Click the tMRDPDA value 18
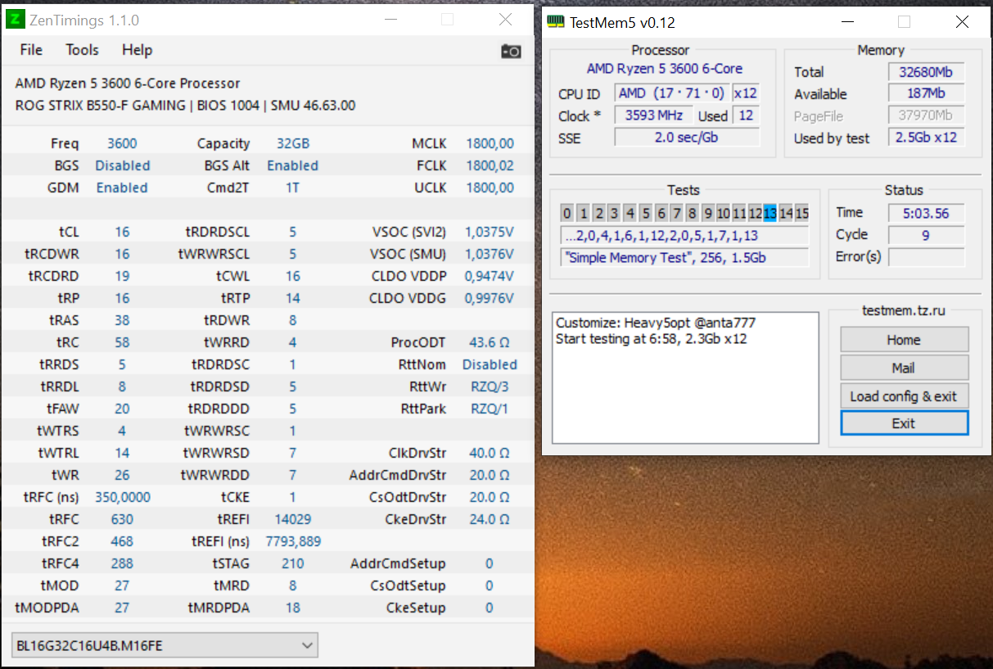Viewport: 993px width, 669px height. coord(293,608)
